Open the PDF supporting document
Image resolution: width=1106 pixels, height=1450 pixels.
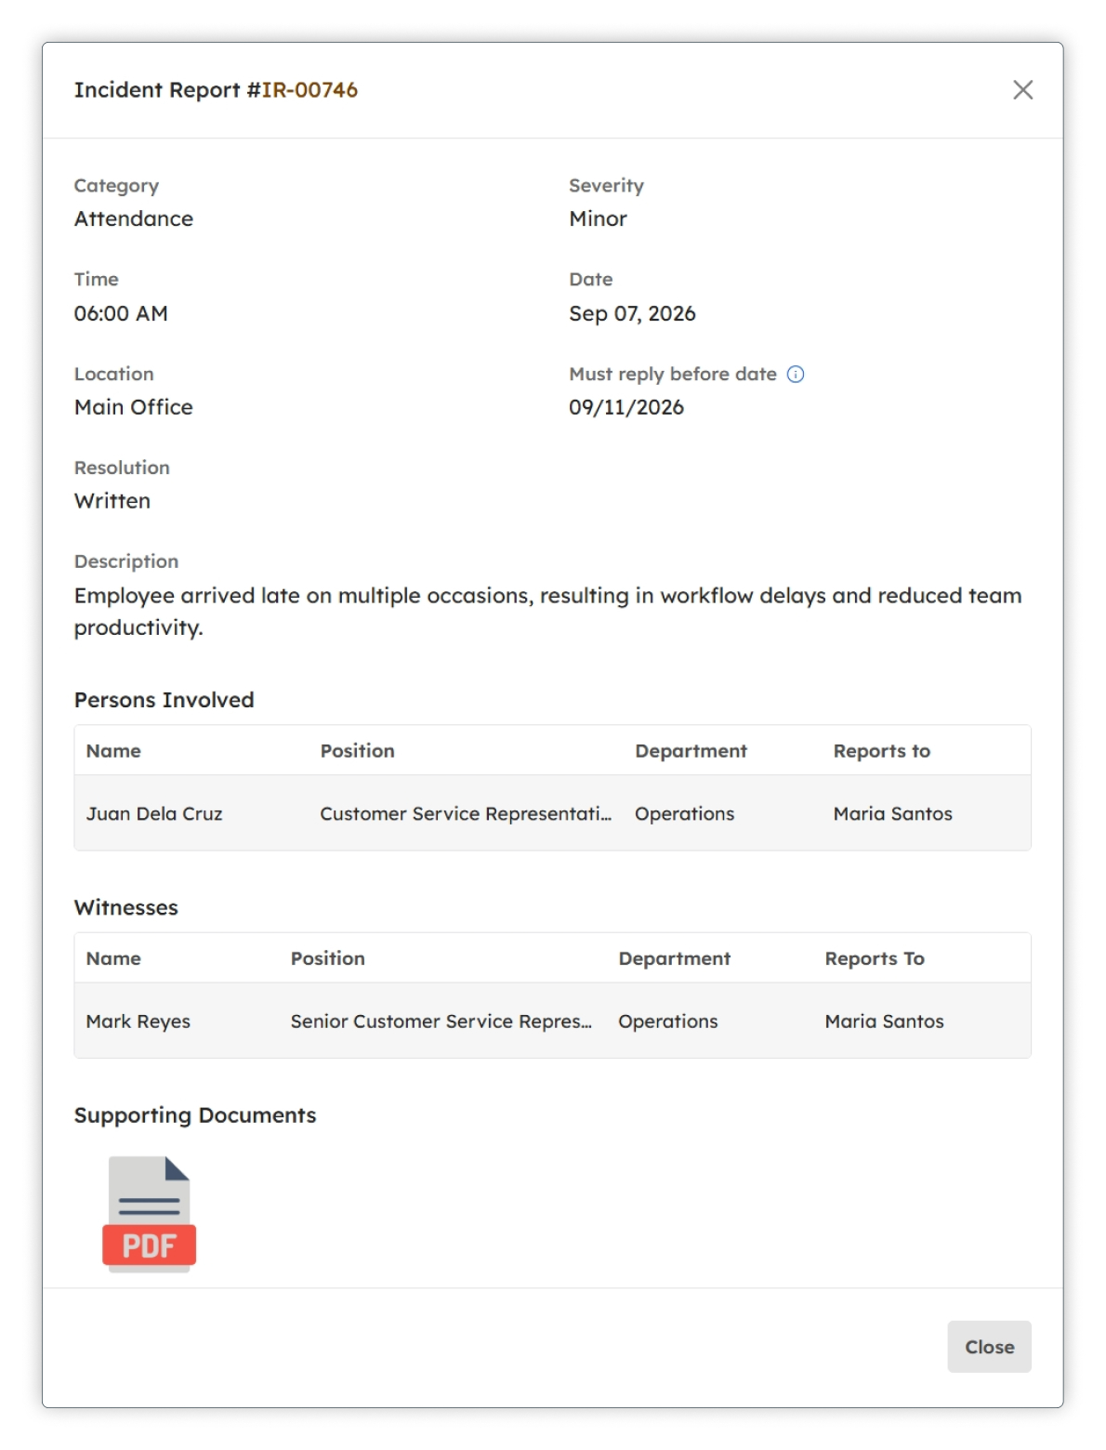149,1213
